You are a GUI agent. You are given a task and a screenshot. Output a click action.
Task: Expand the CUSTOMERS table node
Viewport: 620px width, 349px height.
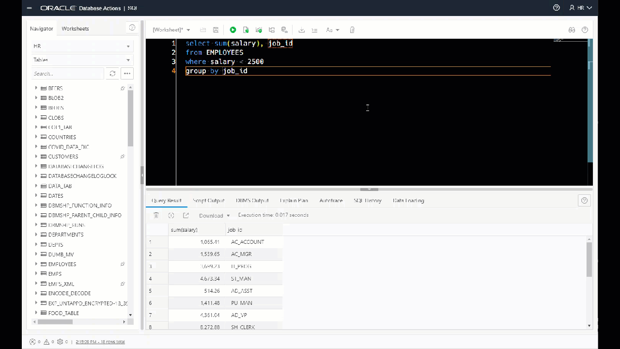coord(36,156)
